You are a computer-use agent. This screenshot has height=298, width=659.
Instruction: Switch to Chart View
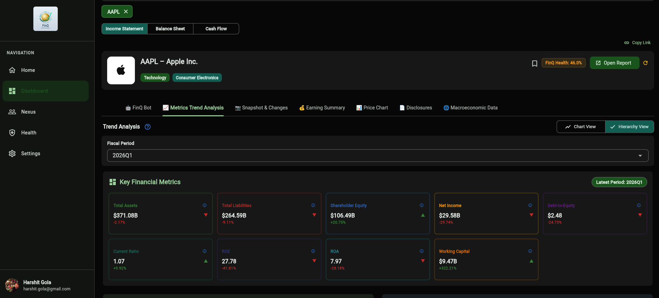pos(581,127)
